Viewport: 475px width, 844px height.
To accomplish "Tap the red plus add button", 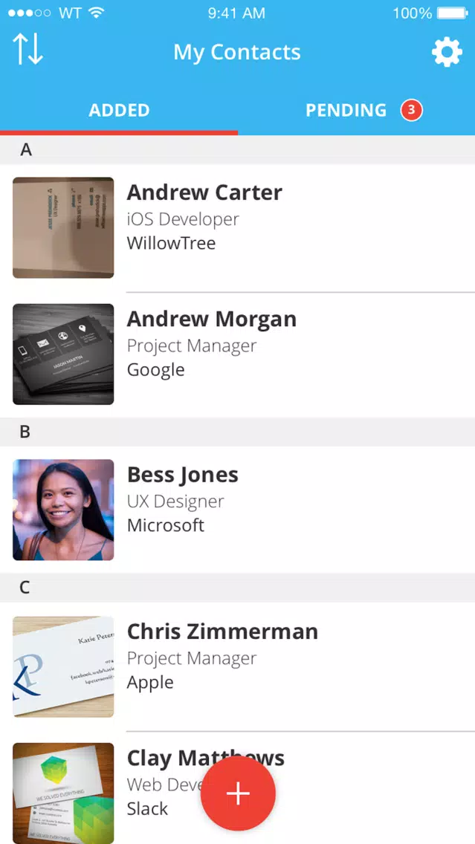I will coord(238,793).
